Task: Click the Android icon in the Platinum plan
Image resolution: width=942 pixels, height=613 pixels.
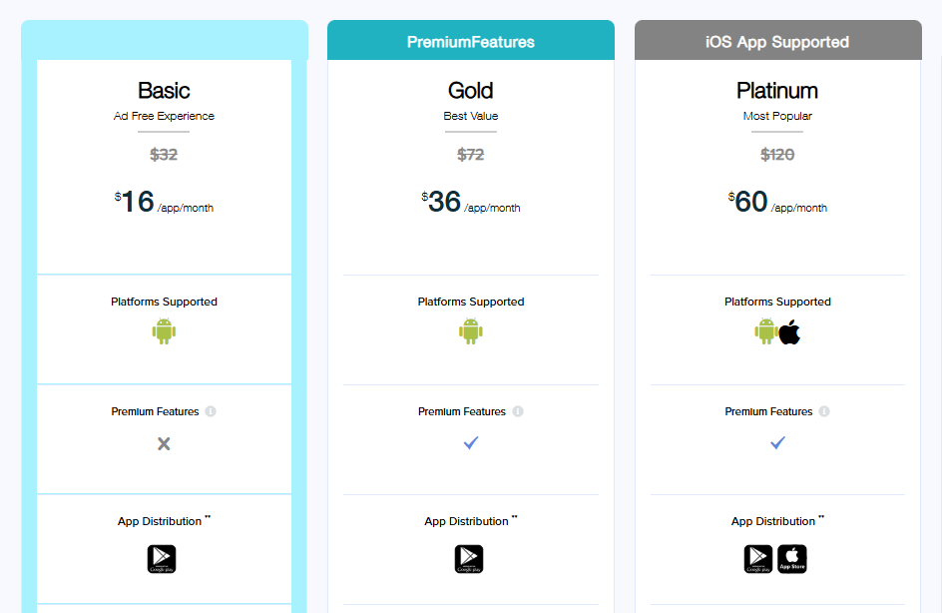Action: pos(765,331)
